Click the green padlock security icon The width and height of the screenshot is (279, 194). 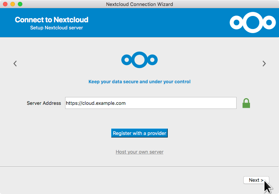click(246, 103)
